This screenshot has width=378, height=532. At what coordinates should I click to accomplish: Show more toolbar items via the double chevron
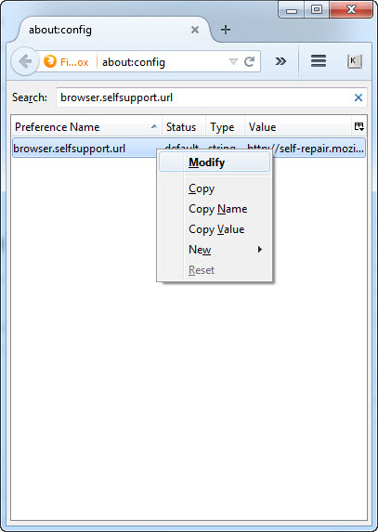pos(280,61)
